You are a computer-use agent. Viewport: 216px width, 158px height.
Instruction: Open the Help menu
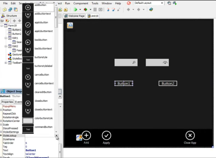tap(118, 3)
